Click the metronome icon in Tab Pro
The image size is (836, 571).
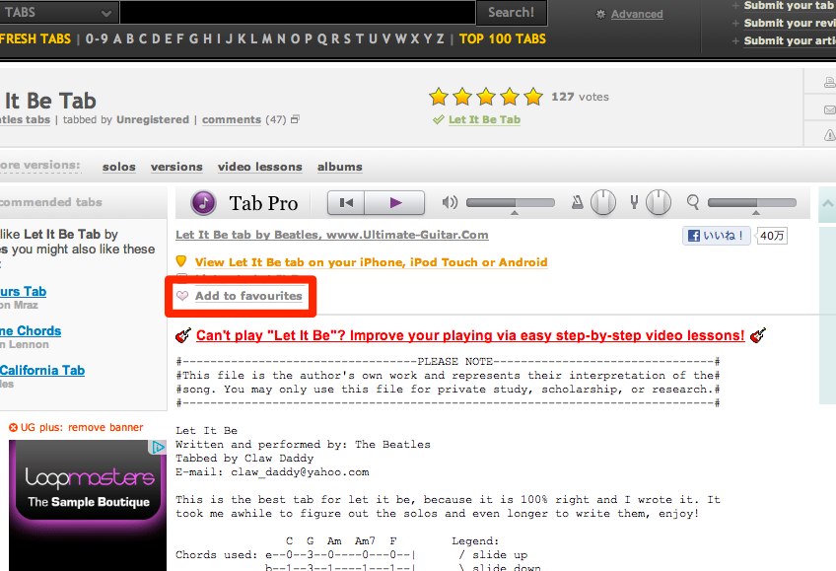(x=578, y=203)
